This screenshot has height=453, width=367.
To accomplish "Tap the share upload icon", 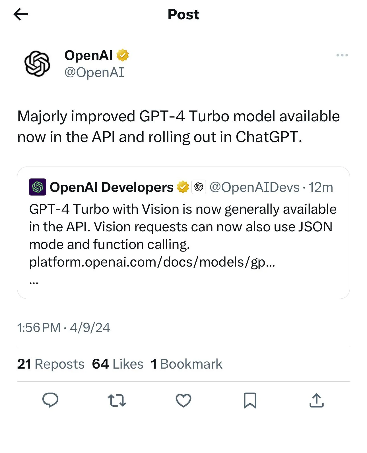I will (317, 400).
